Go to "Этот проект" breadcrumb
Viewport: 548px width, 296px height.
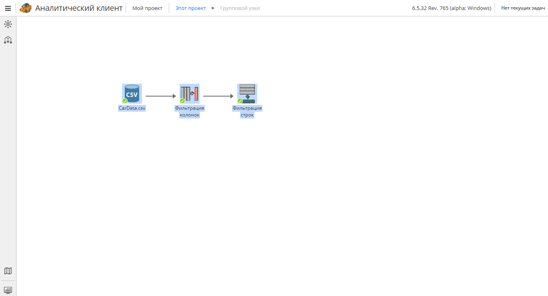pyautogui.click(x=190, y=8)
